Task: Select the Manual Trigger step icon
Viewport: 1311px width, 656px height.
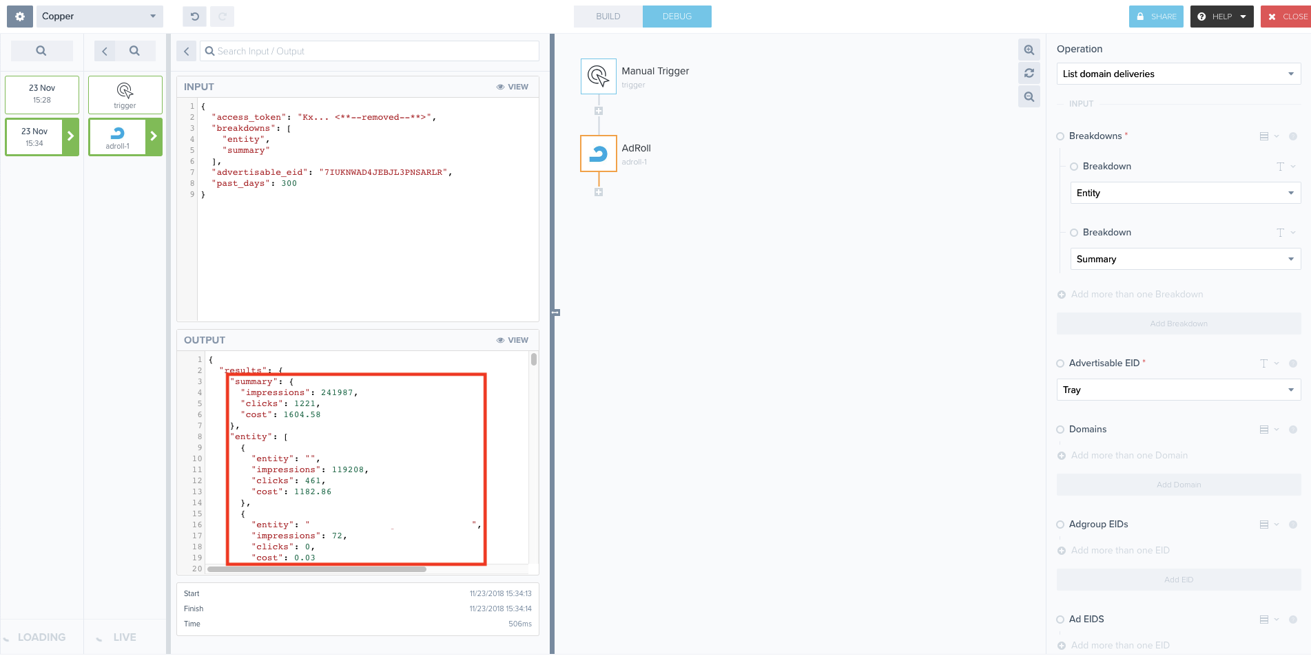Action: tap(598, 76)
